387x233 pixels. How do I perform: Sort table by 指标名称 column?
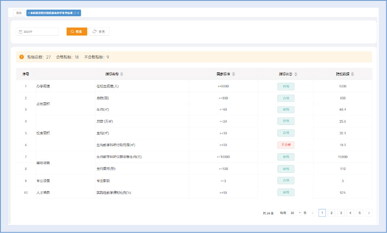121,74
